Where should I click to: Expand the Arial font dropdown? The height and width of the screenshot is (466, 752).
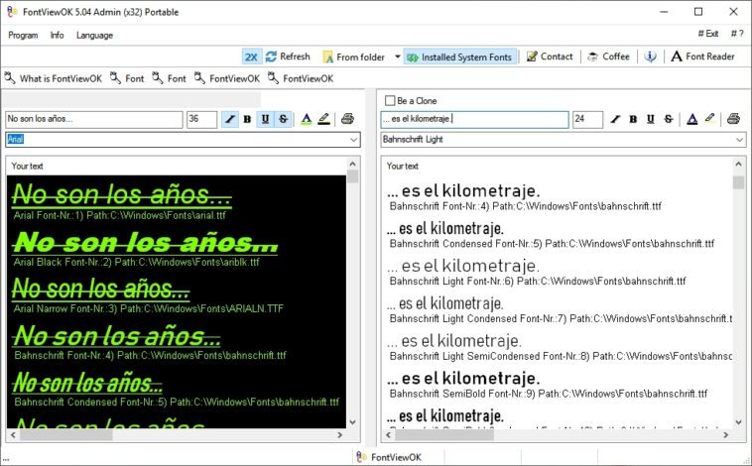tap(353, 140)
